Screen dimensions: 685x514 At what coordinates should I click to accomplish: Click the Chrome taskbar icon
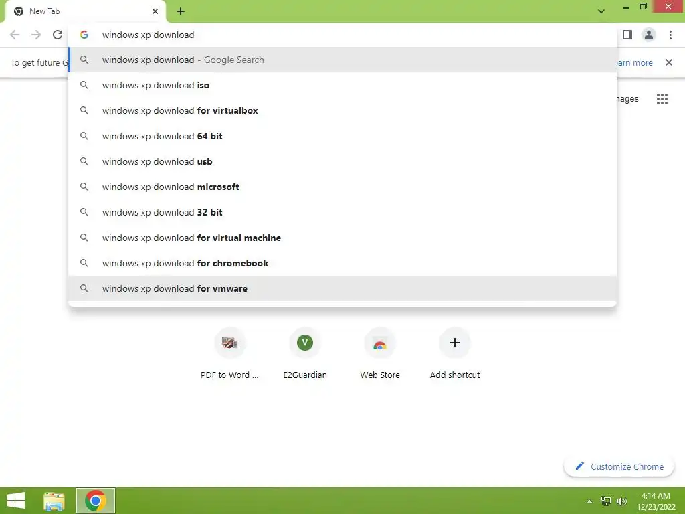coord(95,501)
